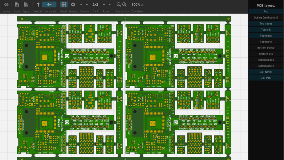Click the About eye icon
Screen dimensions: 284x160
point(6,5)
